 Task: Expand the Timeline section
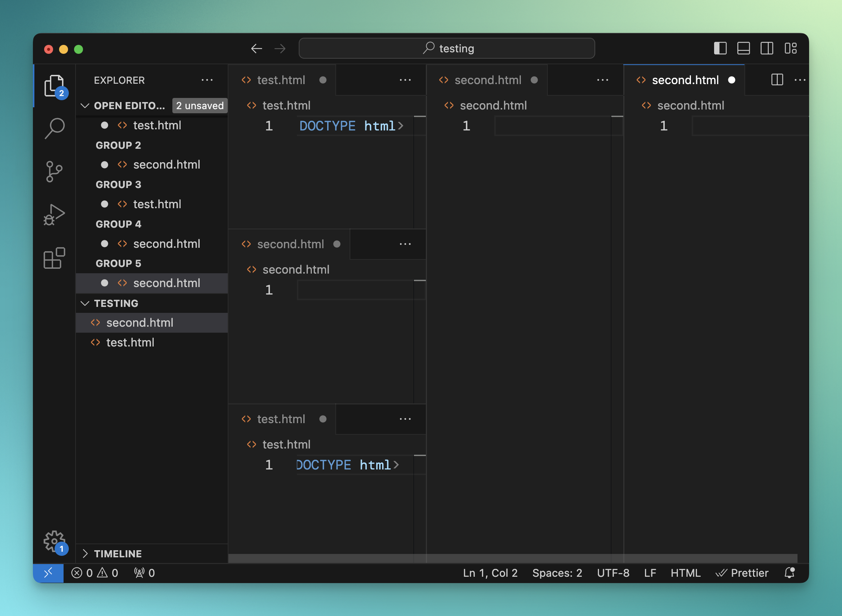pos(85,554)
